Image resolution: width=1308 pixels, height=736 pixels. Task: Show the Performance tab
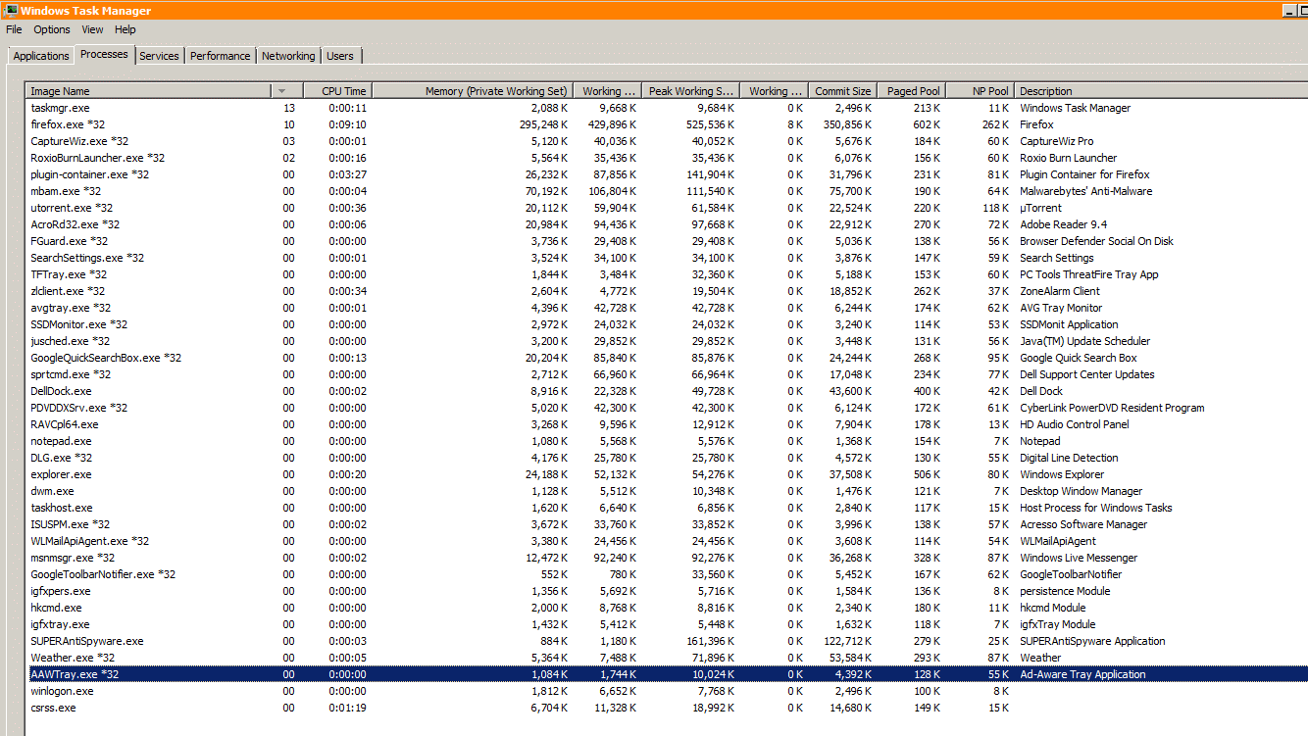(221, 56)
